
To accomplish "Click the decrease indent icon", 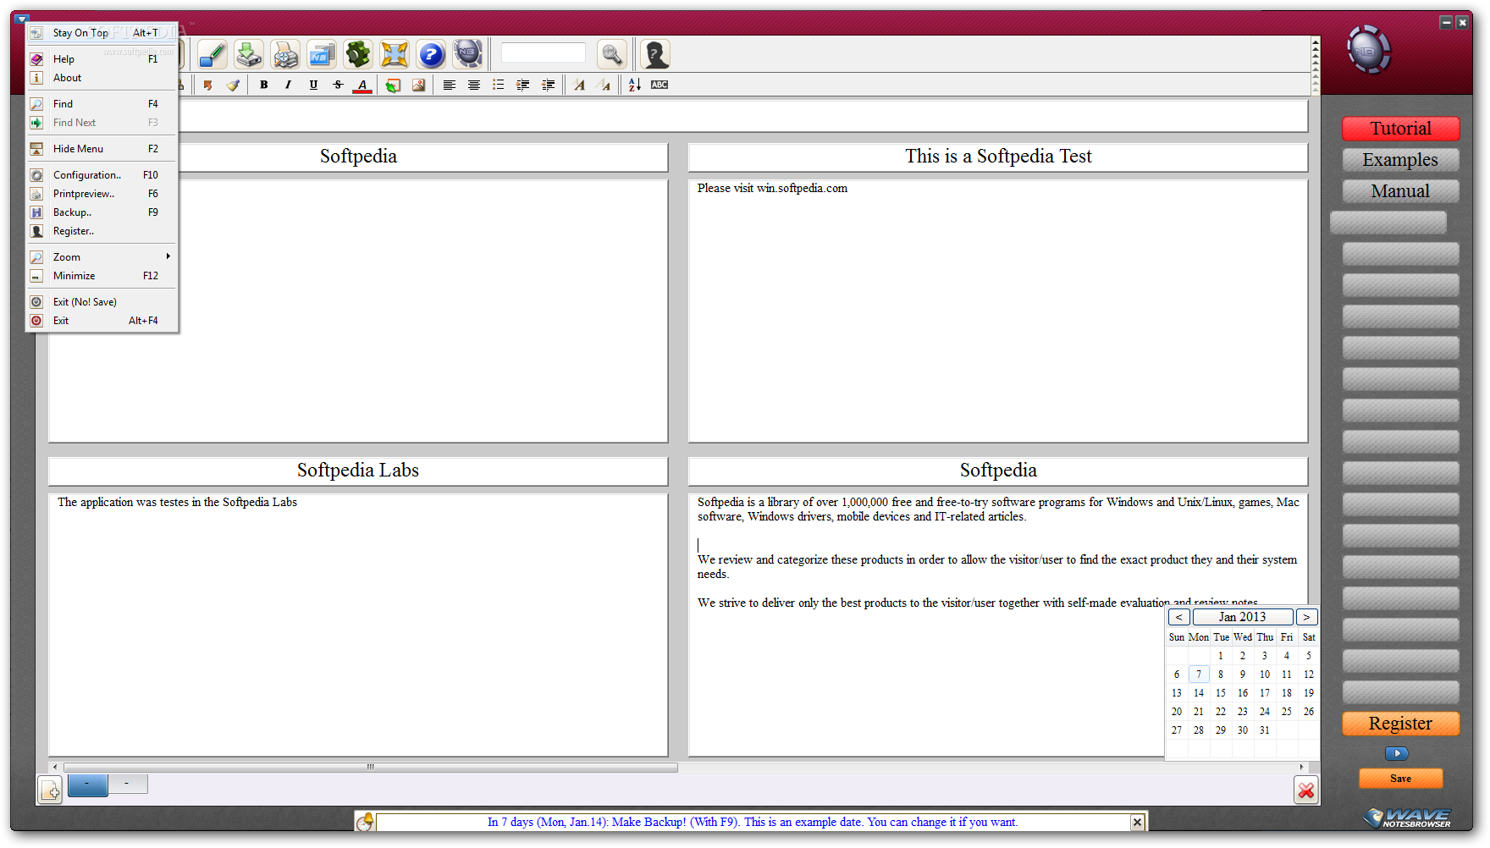I will coord(549,85).
